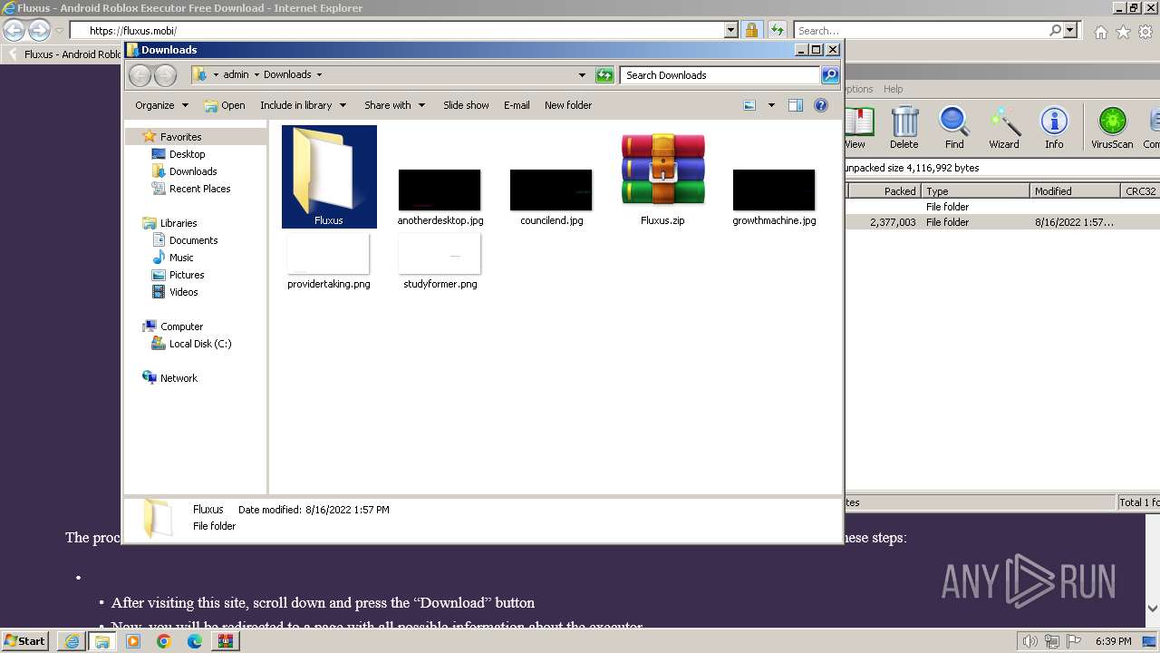Sort WinRAR list by CRC32 column
The width and height of the screenshot is (1160, 653).
(x=1140, y=191)
